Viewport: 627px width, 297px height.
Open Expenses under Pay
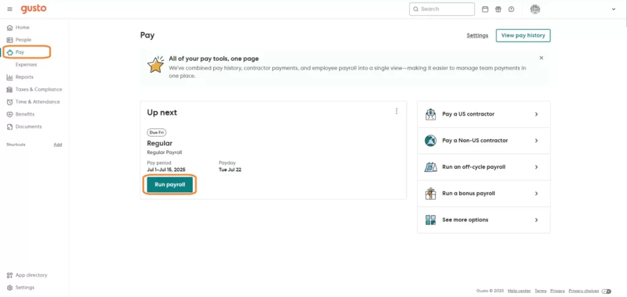coord(26,65)
